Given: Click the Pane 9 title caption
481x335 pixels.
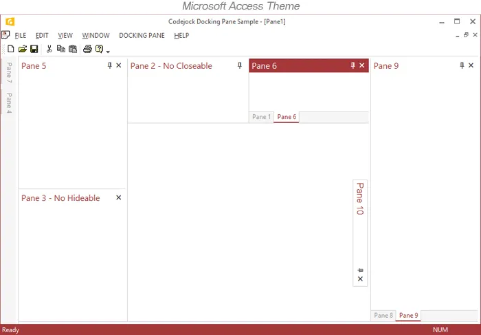Looking at the screenshot, I should tap(386, 66).
